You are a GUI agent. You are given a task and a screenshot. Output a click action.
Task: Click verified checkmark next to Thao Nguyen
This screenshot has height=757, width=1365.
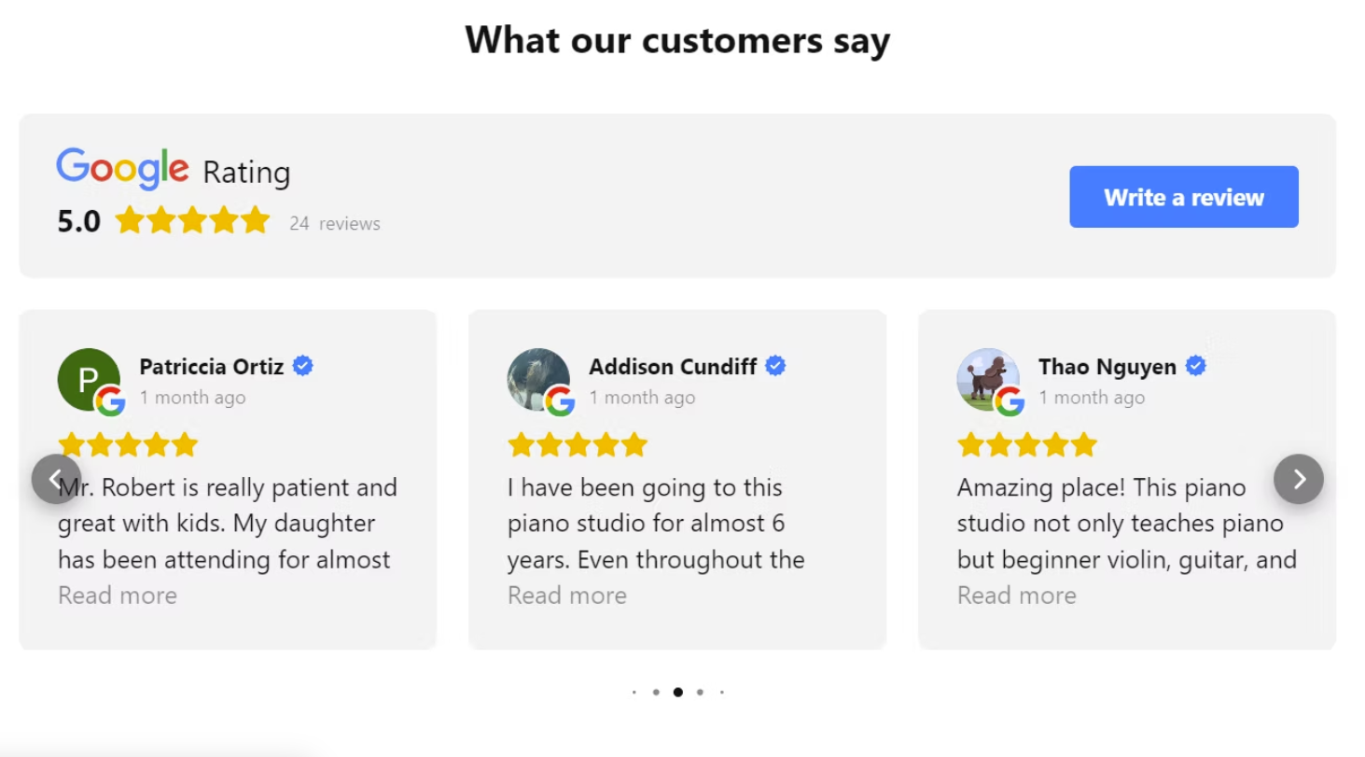(x=1195, y=366)
